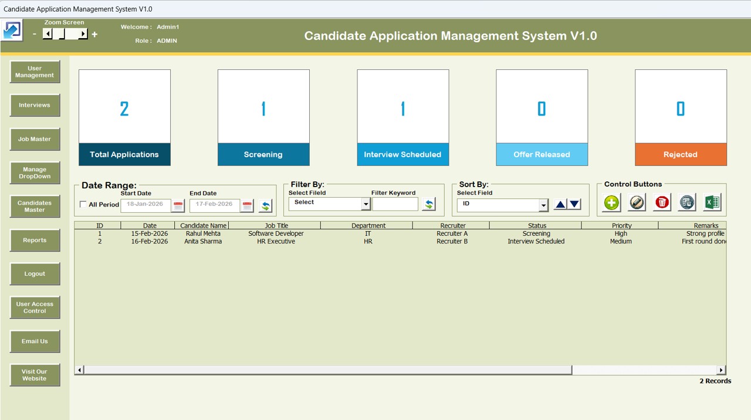Click the HR Executive job title cell
The width and height of the screenshot is (751, 420).
pyautogui.click(x=276, y=241)
